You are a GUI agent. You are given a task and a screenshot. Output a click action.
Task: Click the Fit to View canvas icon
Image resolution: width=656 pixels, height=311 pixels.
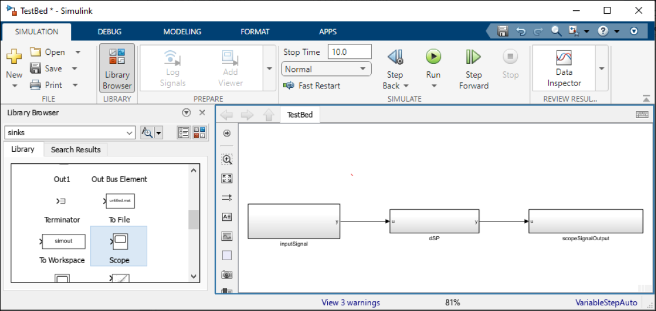pos(227,179)
